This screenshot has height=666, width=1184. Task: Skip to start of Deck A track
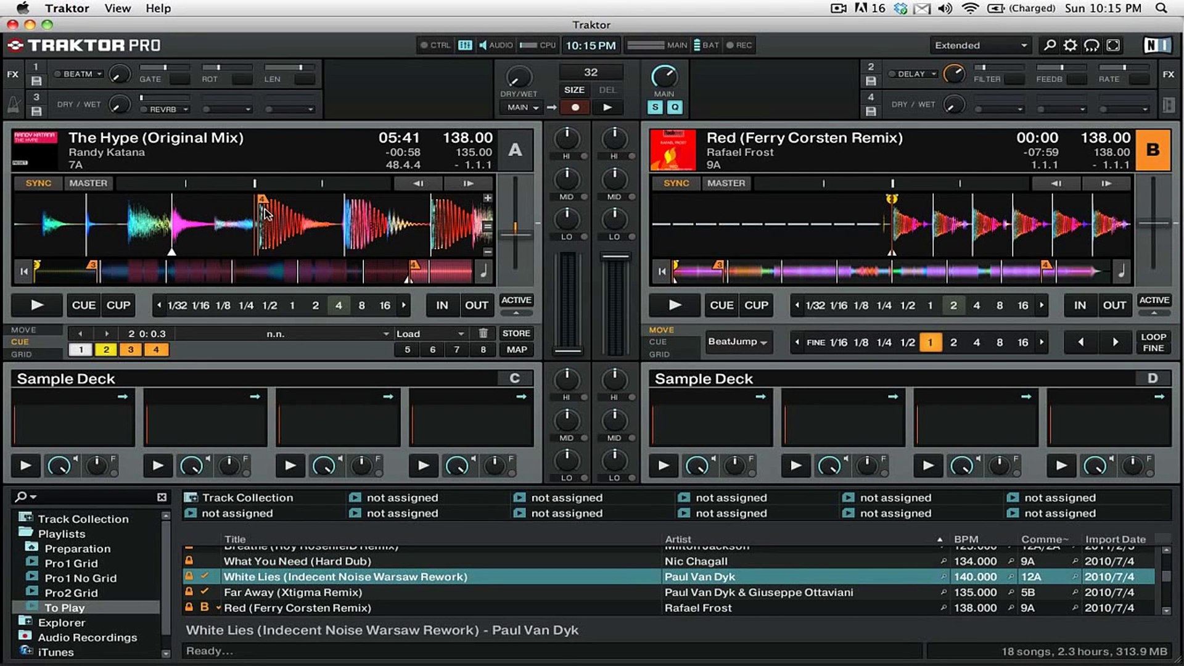(x=23, y=271)
